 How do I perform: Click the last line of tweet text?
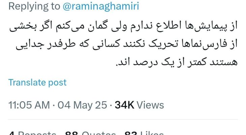click(177, 62)
